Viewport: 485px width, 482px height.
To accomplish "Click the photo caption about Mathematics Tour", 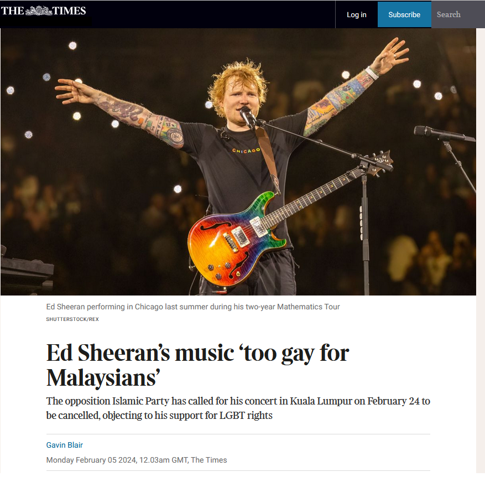I will coord(193,307).
